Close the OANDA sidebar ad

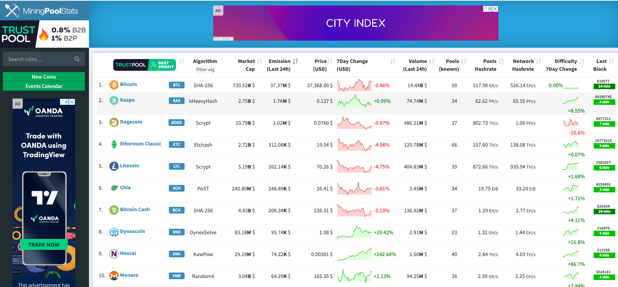click(x=72, y=102)
